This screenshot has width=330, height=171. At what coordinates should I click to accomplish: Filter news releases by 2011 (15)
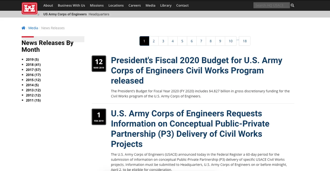click(x=33, y=100)
